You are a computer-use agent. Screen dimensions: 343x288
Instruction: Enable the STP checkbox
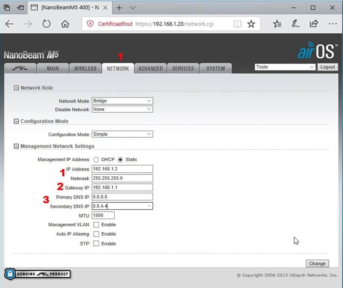96,243
